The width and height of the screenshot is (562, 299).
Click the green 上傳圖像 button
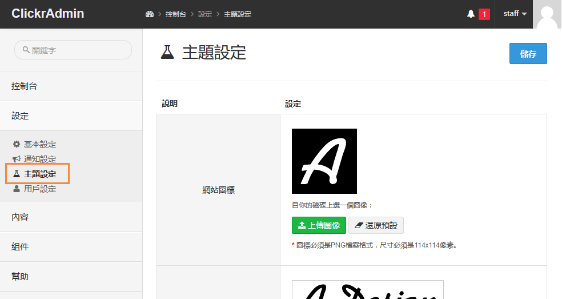[x=319, y=225]
